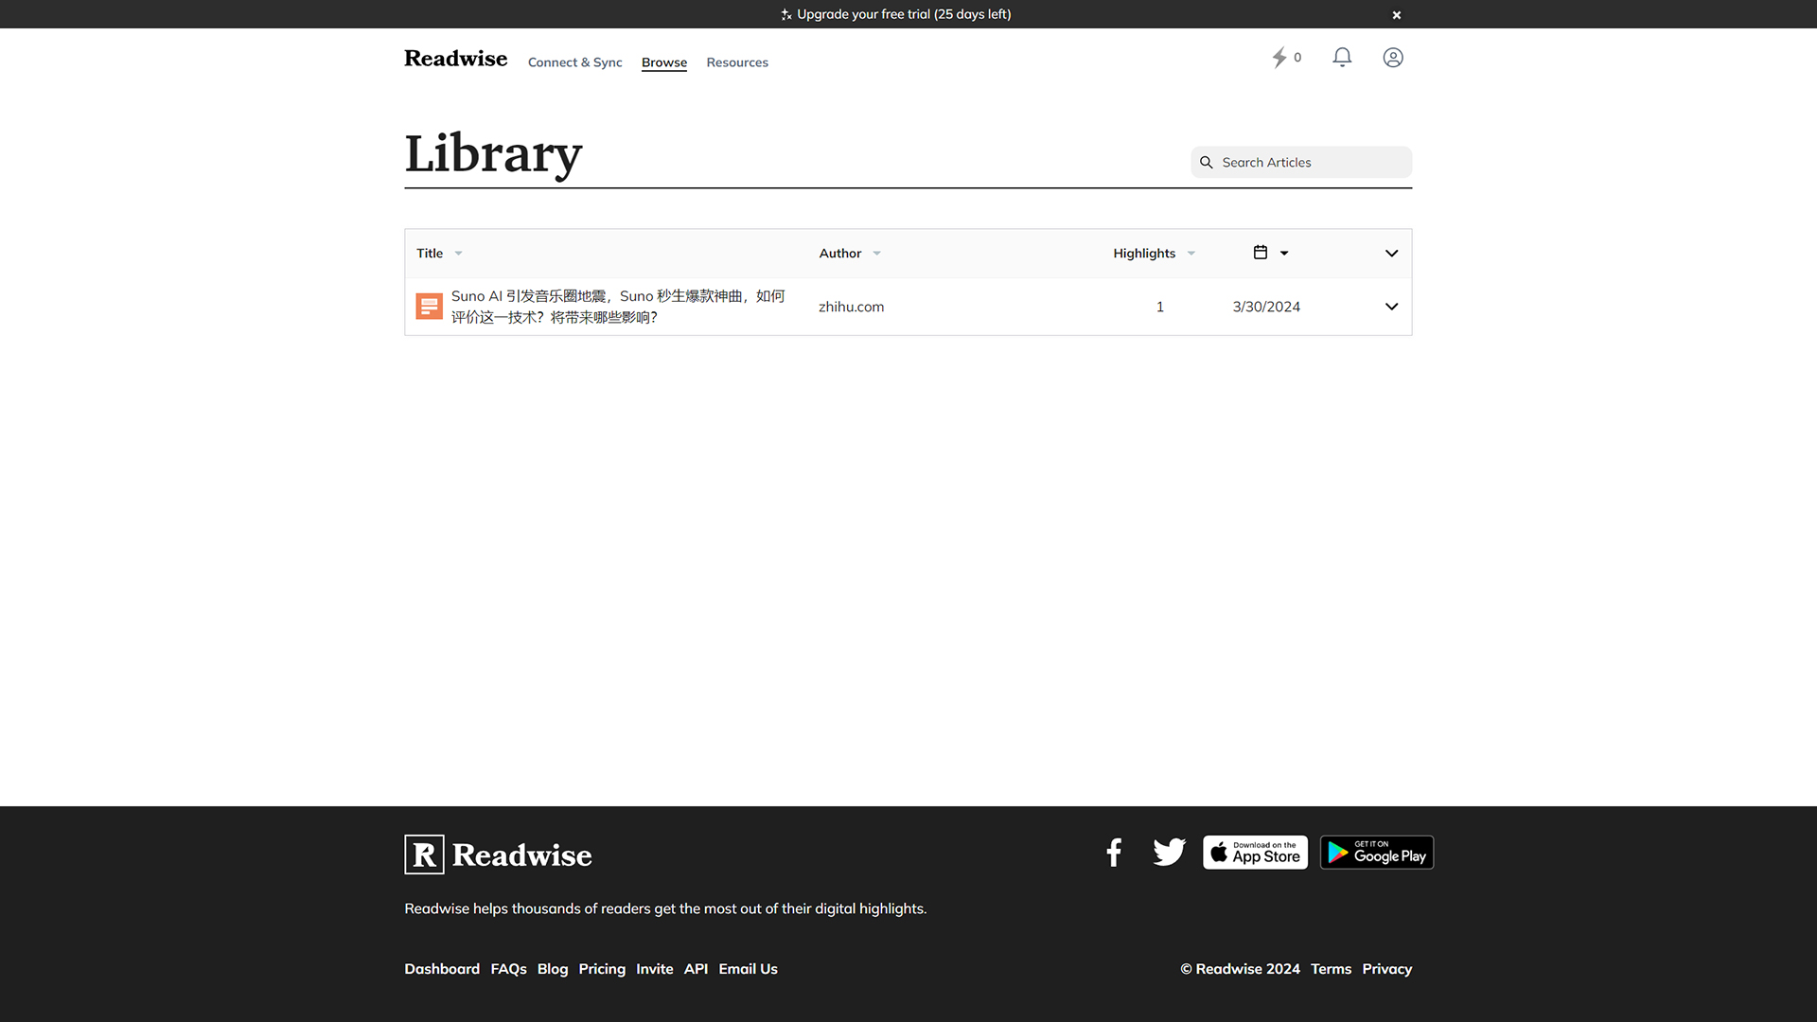
Task: Open the notifications bell
Action: click(1342, 58)
